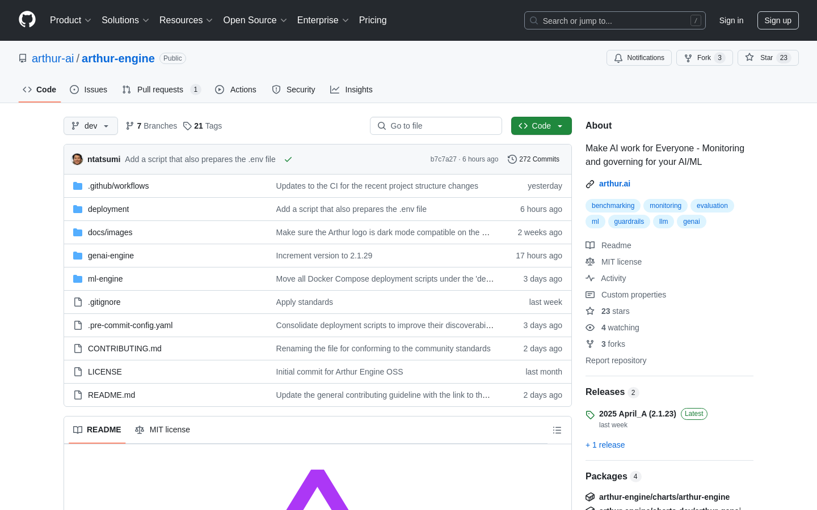This screenshot has width=817, height=510.
Task: Click the link icon next to arthur.ai
Action: (x=590, y=184)
